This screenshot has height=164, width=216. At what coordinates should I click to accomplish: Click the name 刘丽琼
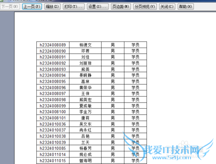86,63
